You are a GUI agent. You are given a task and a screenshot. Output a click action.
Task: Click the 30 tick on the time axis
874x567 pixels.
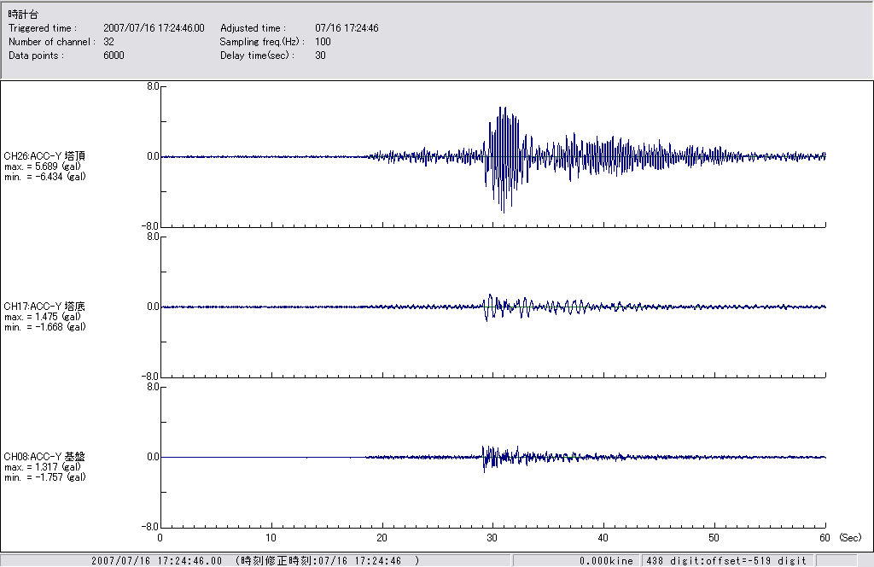click(x=492, y=538)
